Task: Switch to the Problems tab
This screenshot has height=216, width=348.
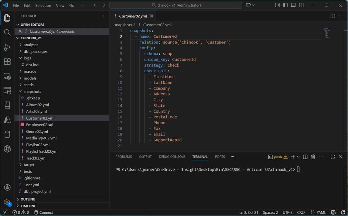Action: 124,157
